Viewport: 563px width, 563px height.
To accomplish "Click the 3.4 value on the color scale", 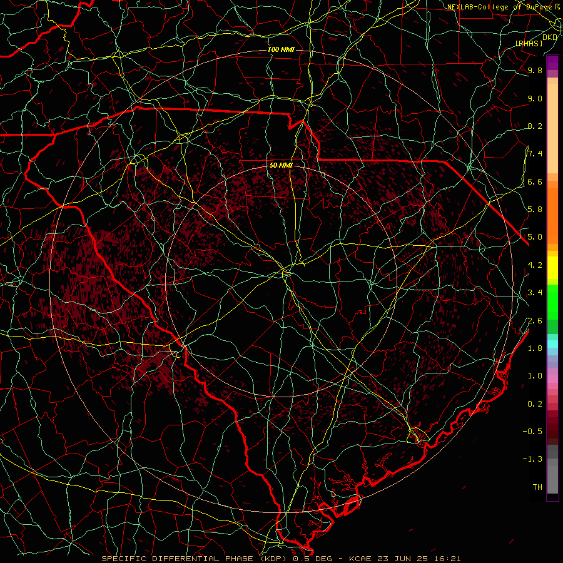I will [535, 292].
